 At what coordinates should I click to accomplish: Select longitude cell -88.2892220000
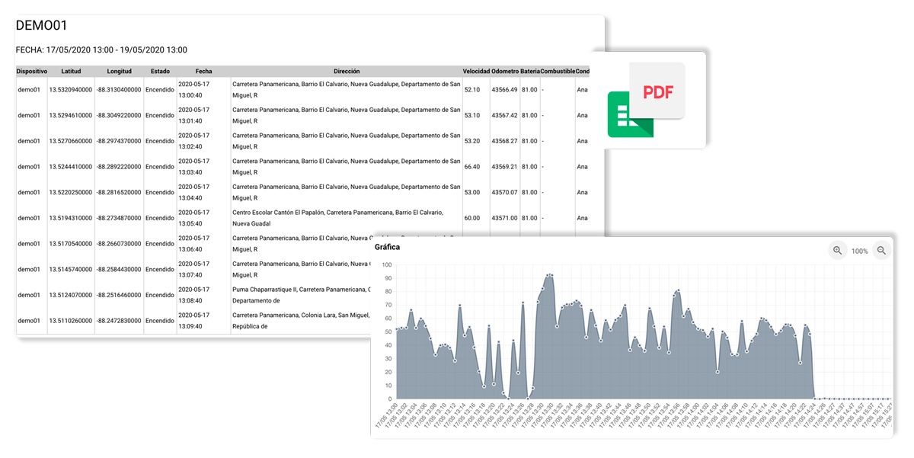pyautogui.click(x=119, y=167)
